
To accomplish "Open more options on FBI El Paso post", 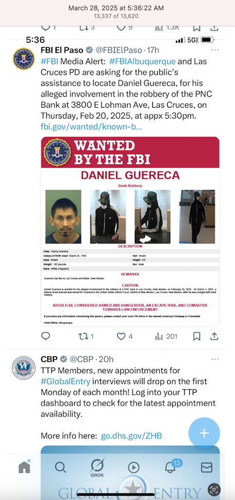I will pos(215,50).
